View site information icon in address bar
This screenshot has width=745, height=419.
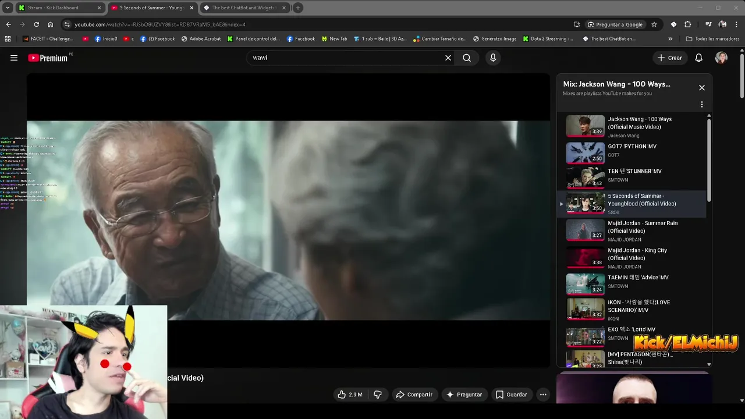[x=68, y=24]
